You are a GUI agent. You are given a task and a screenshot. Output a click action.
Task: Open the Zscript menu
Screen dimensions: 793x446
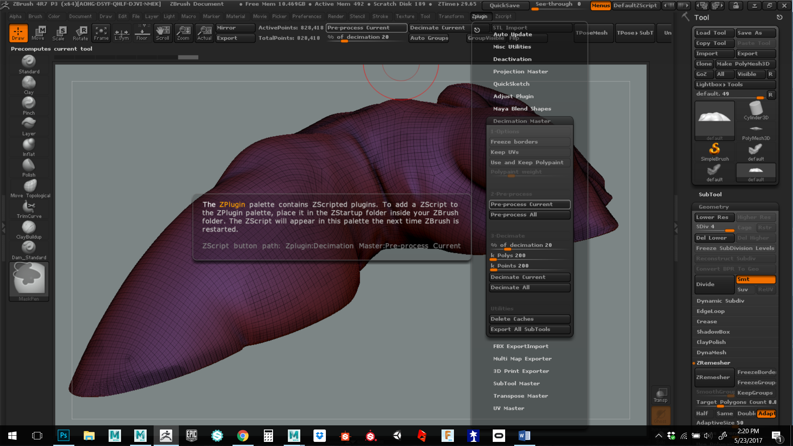tap(503, 17)
